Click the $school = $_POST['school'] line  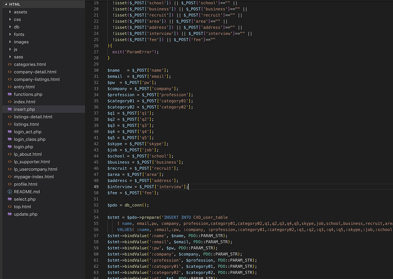tap(140, 156)
